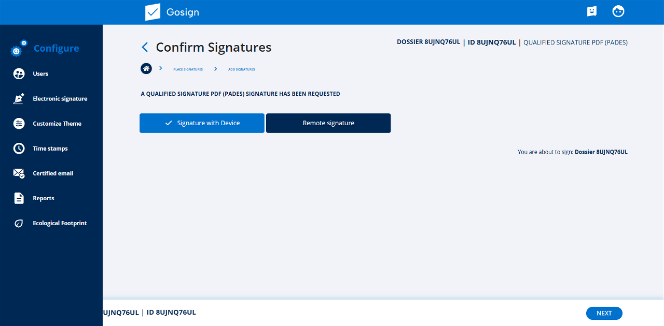664x326 pixels.
Task: Open the Certified email menu item
Action: 53,173
